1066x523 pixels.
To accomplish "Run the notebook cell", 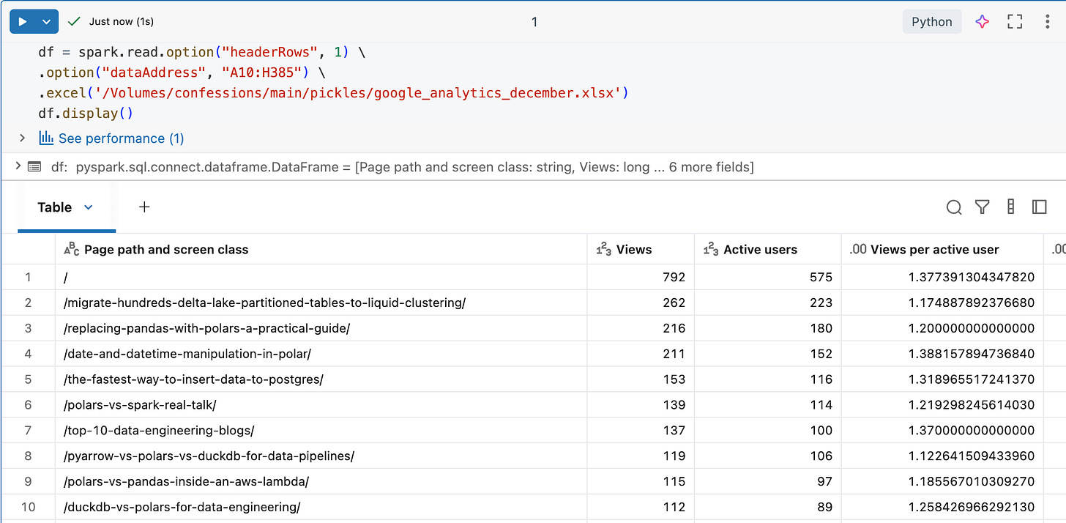I will (x=20, y=21).
